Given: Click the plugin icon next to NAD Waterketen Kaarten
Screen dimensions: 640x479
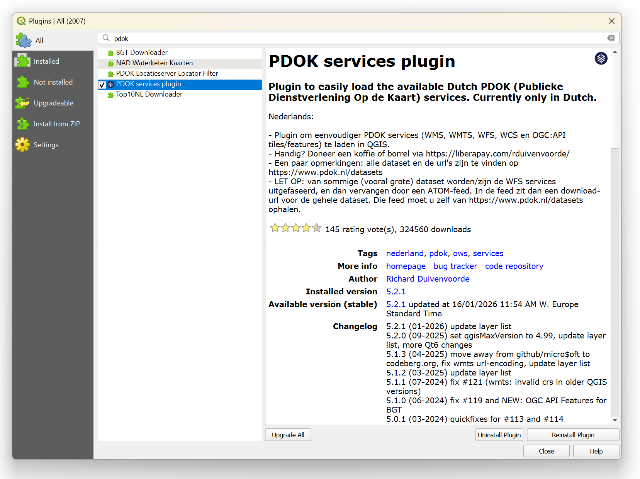Looking at the screenshot, I should pyautogui.click(x=110, y=63).
